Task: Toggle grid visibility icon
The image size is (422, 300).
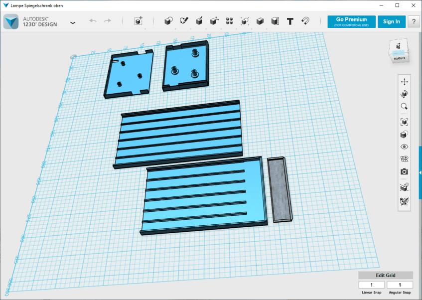Action: [x=404, y=159]
